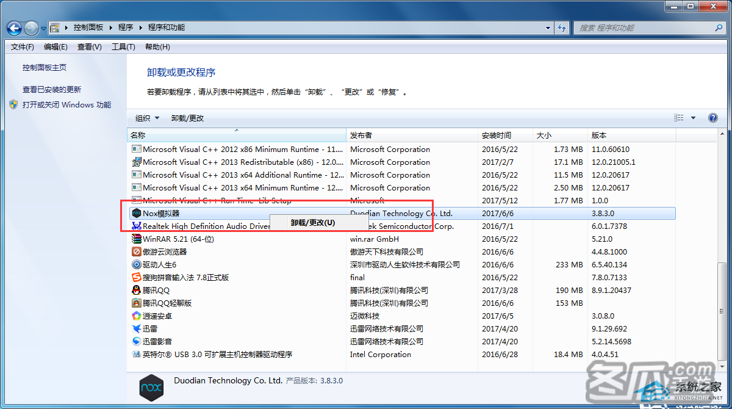Focus the 搜索 程序和功能 search box
732x409 pixels.
pyautogui.click(x=650, y=27)
